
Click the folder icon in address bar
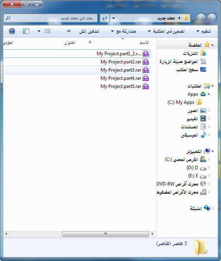click(186, 18)
